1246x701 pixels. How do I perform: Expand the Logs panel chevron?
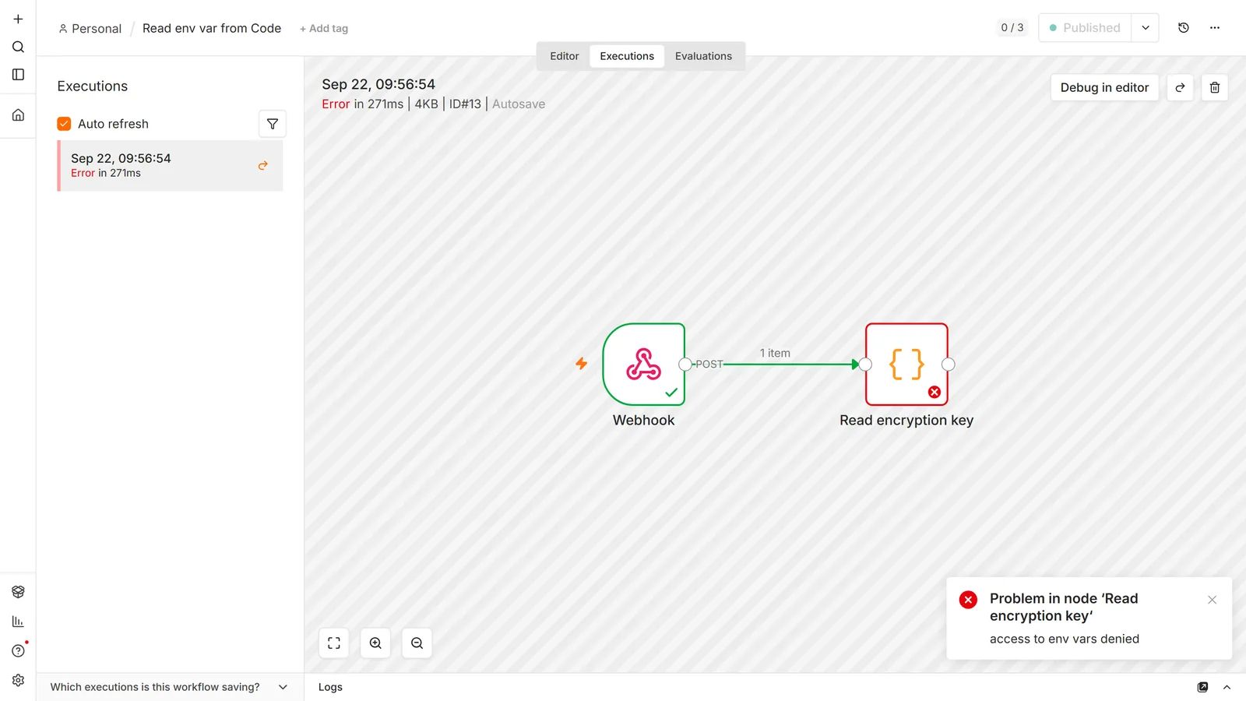[1227, 687]
